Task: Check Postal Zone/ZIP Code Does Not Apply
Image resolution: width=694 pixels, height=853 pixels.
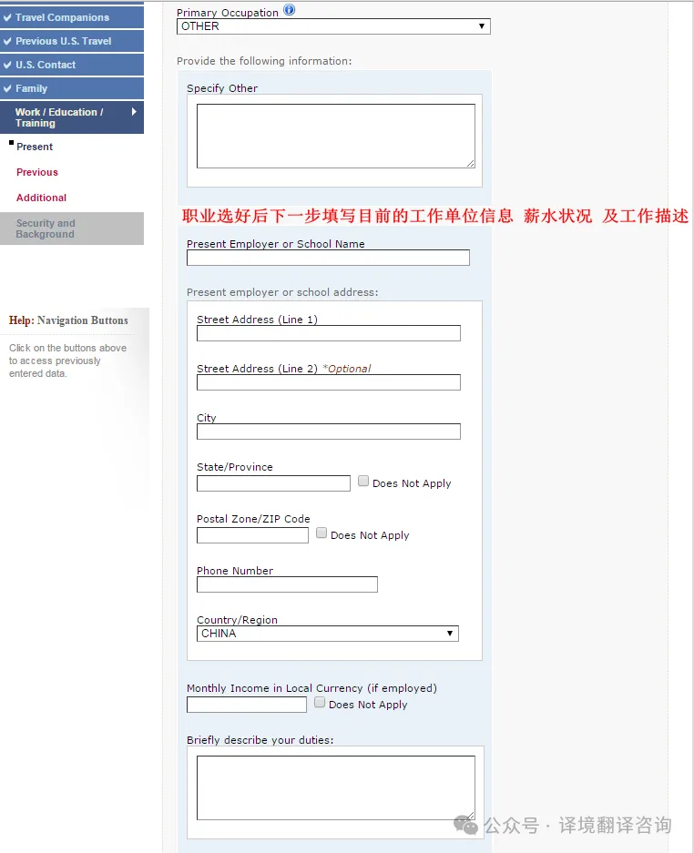Action: click(x=321, y=533)
